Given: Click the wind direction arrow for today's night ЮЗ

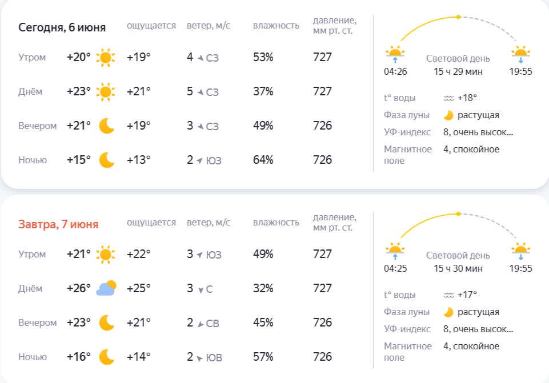Looking at the screenshot, I should click(x=199, y=160).
